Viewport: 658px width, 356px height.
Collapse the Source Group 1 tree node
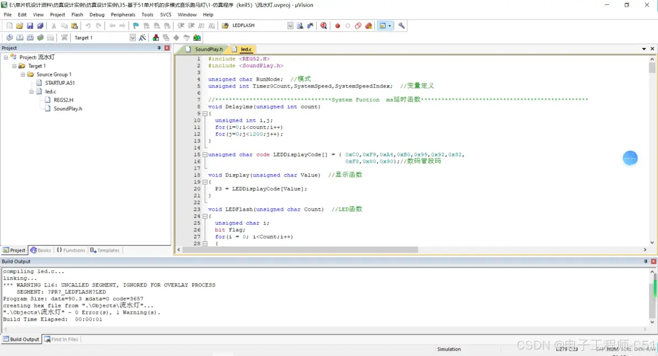(23, 74)
